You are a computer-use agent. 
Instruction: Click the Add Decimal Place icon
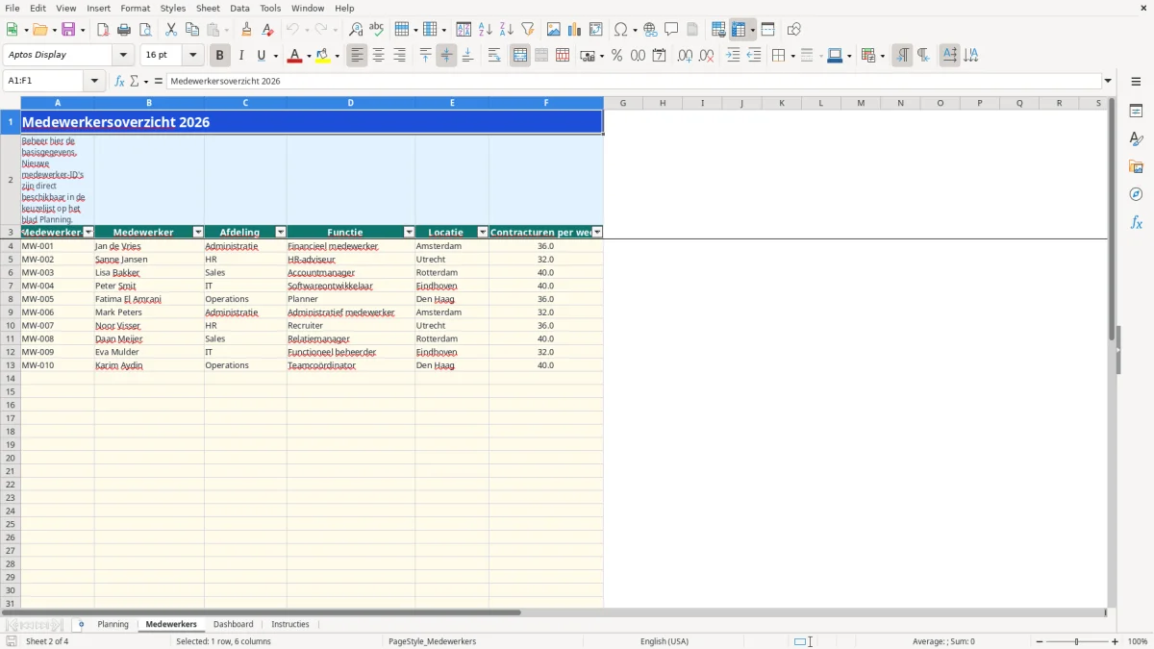(x=685, y=56)
